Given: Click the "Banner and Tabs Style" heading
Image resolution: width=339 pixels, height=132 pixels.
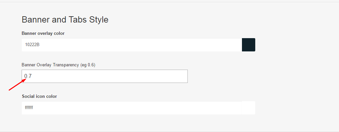Looking at the screenshot, I should (x=65, y=20).
